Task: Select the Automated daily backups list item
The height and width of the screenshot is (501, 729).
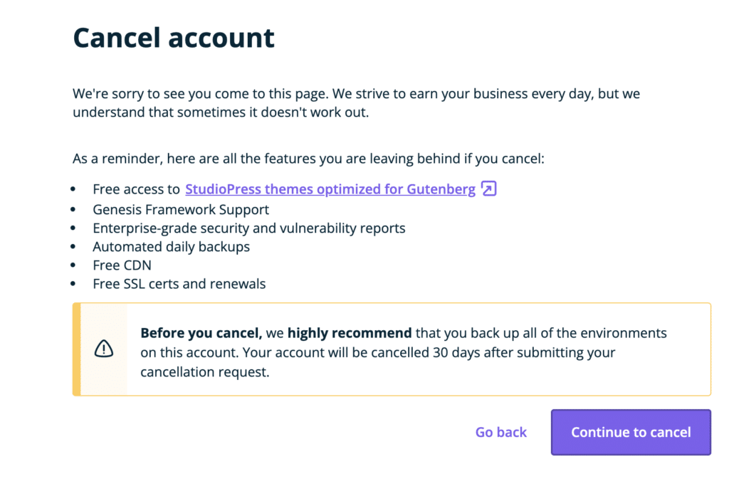Action: click(171, 247)
